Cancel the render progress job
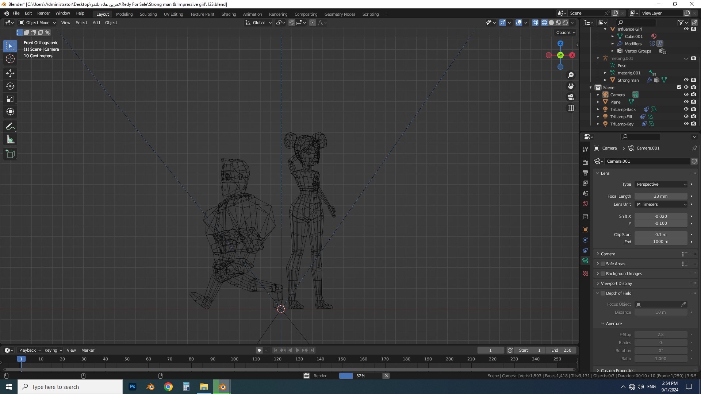Screen dimensions: 701x394 [x=386, y=376]
